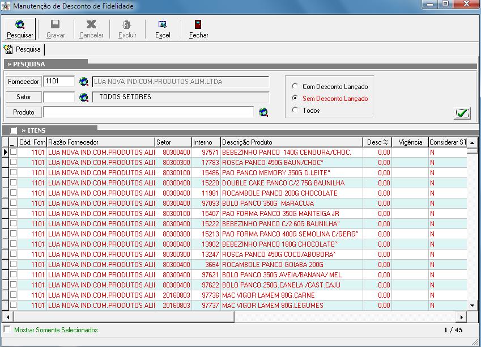This screenshot has width=481, height=347.
Task: Check the select-all box beside ITENS header
Action: pyautogui.click(x=13, y=130)
